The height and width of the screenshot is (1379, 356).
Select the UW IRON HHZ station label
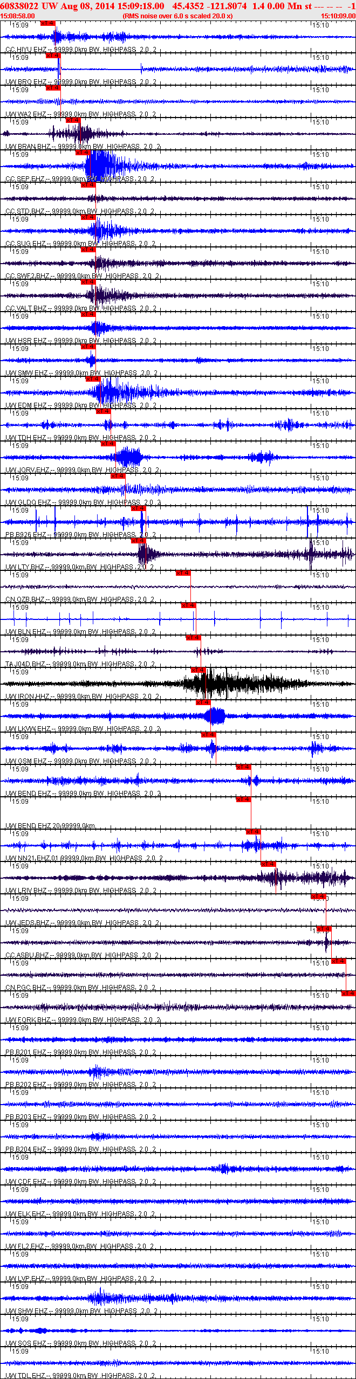83,697
